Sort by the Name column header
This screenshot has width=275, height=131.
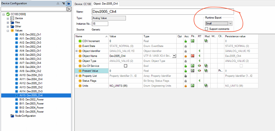pos(92,37)
